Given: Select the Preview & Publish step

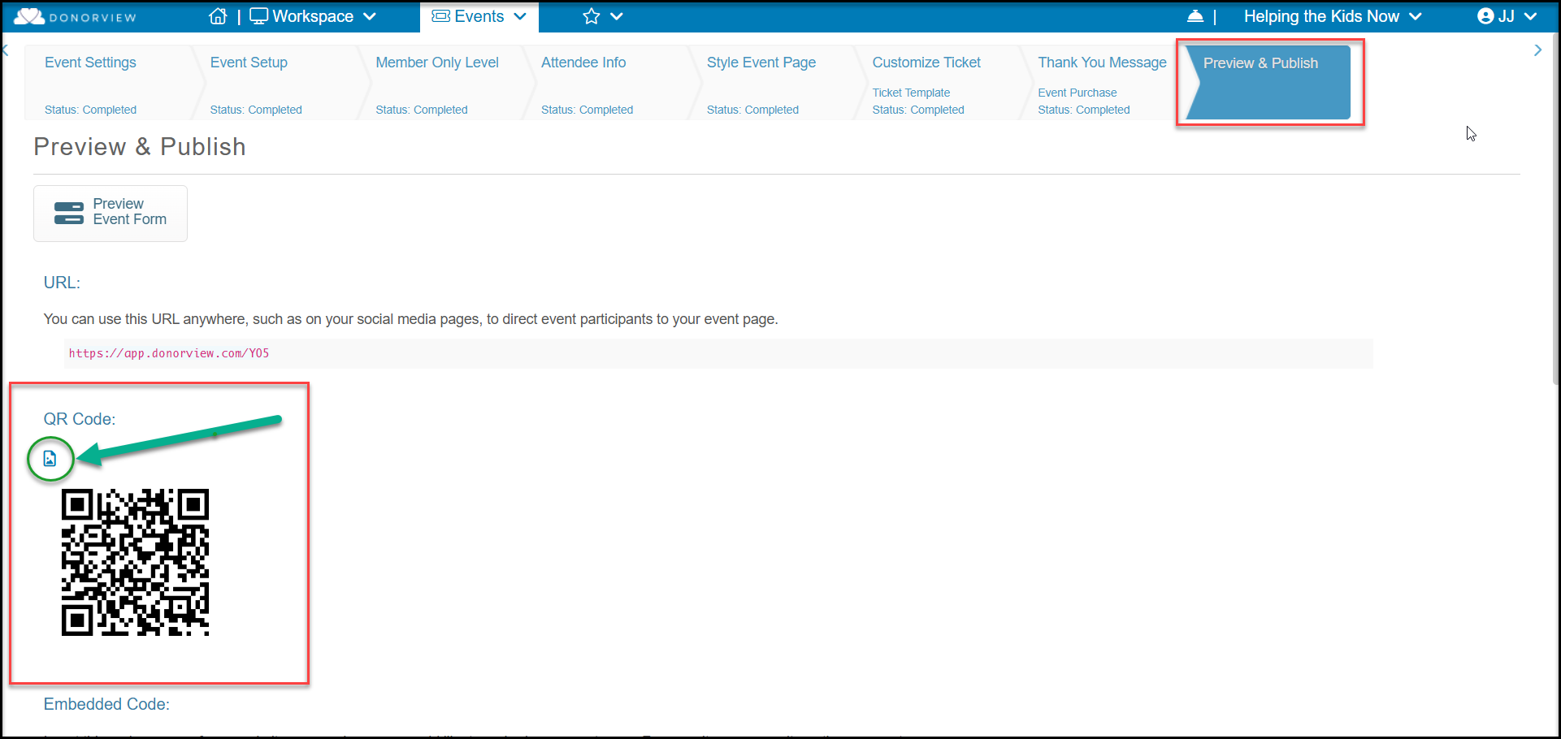Looking at the screenshot, I should pyautogui.click(x=1268, y=83).
